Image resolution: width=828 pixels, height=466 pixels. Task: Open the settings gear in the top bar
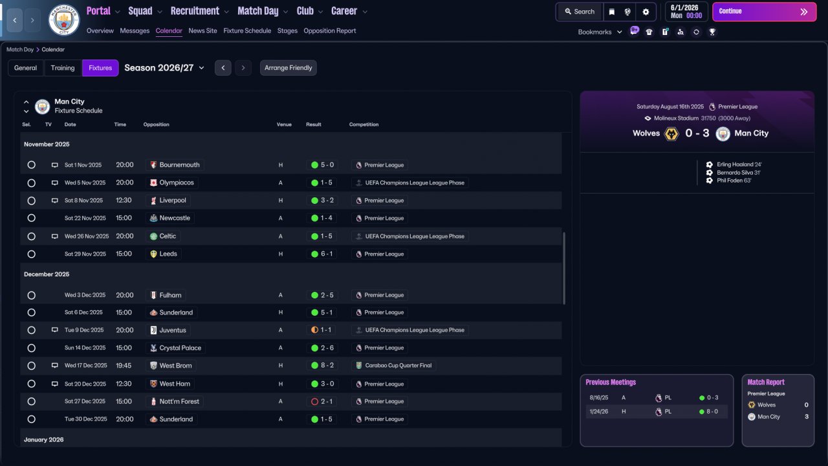(x=646, y=12)
